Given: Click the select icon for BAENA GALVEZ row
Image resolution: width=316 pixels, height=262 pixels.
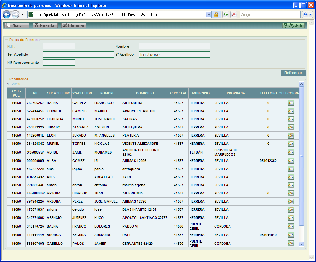Looking at the screenshot, I should tap(291, 103).
